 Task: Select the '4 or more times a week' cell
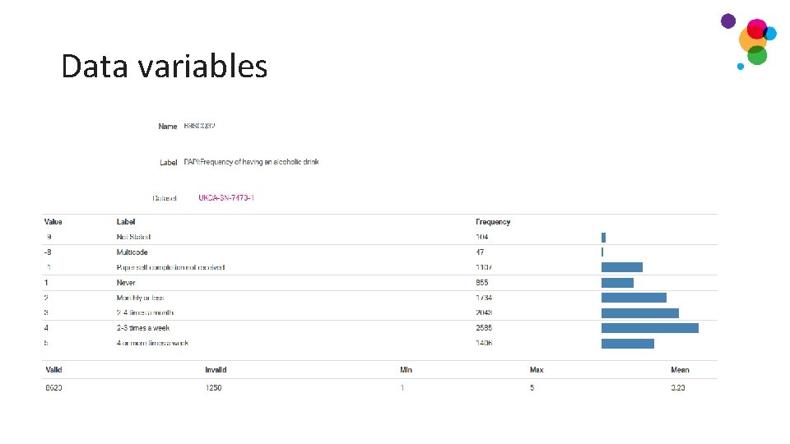coord(152,343)
